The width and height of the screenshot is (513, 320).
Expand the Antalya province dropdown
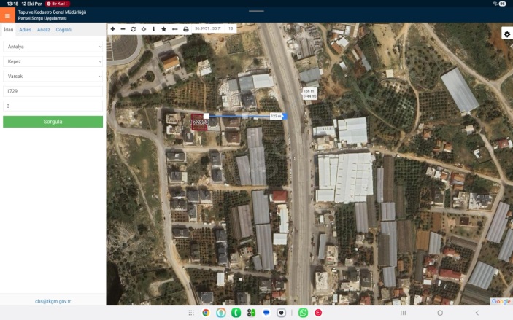click(53, 47)
